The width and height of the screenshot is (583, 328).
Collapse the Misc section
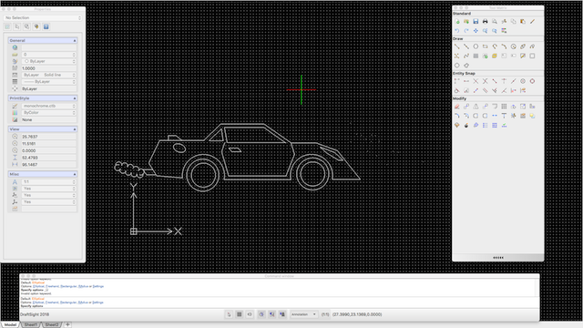(75, 174)
